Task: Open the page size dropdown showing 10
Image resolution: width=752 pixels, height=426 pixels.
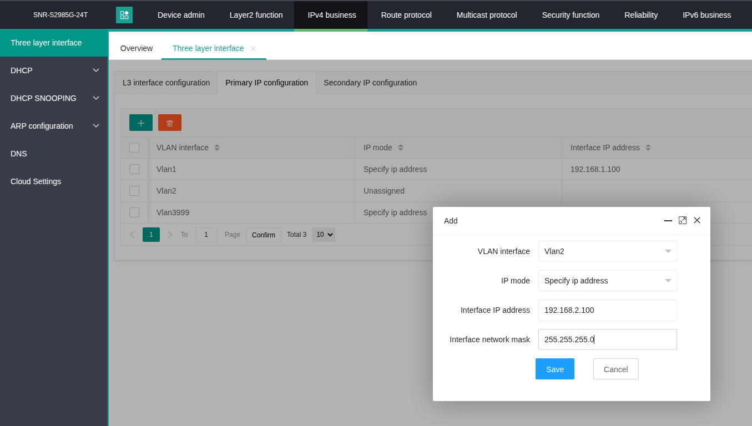Action: 324,235
